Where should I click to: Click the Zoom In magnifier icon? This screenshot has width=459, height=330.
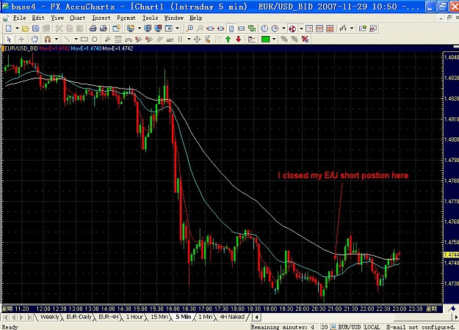point(190,29)
